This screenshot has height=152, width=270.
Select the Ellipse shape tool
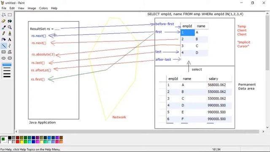[4, 58]
